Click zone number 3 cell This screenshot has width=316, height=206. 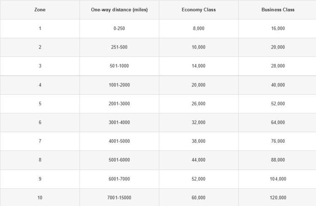tap(40, 66)
